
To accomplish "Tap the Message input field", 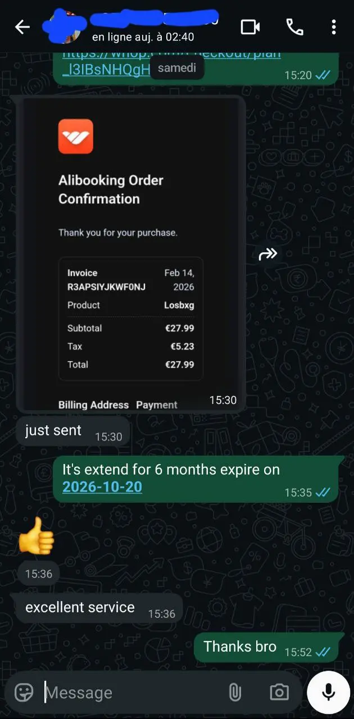I will (x=129, y=693).
